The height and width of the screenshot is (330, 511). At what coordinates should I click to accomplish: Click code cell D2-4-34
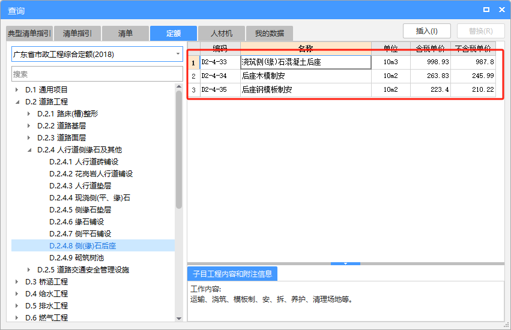pos(220,76)
